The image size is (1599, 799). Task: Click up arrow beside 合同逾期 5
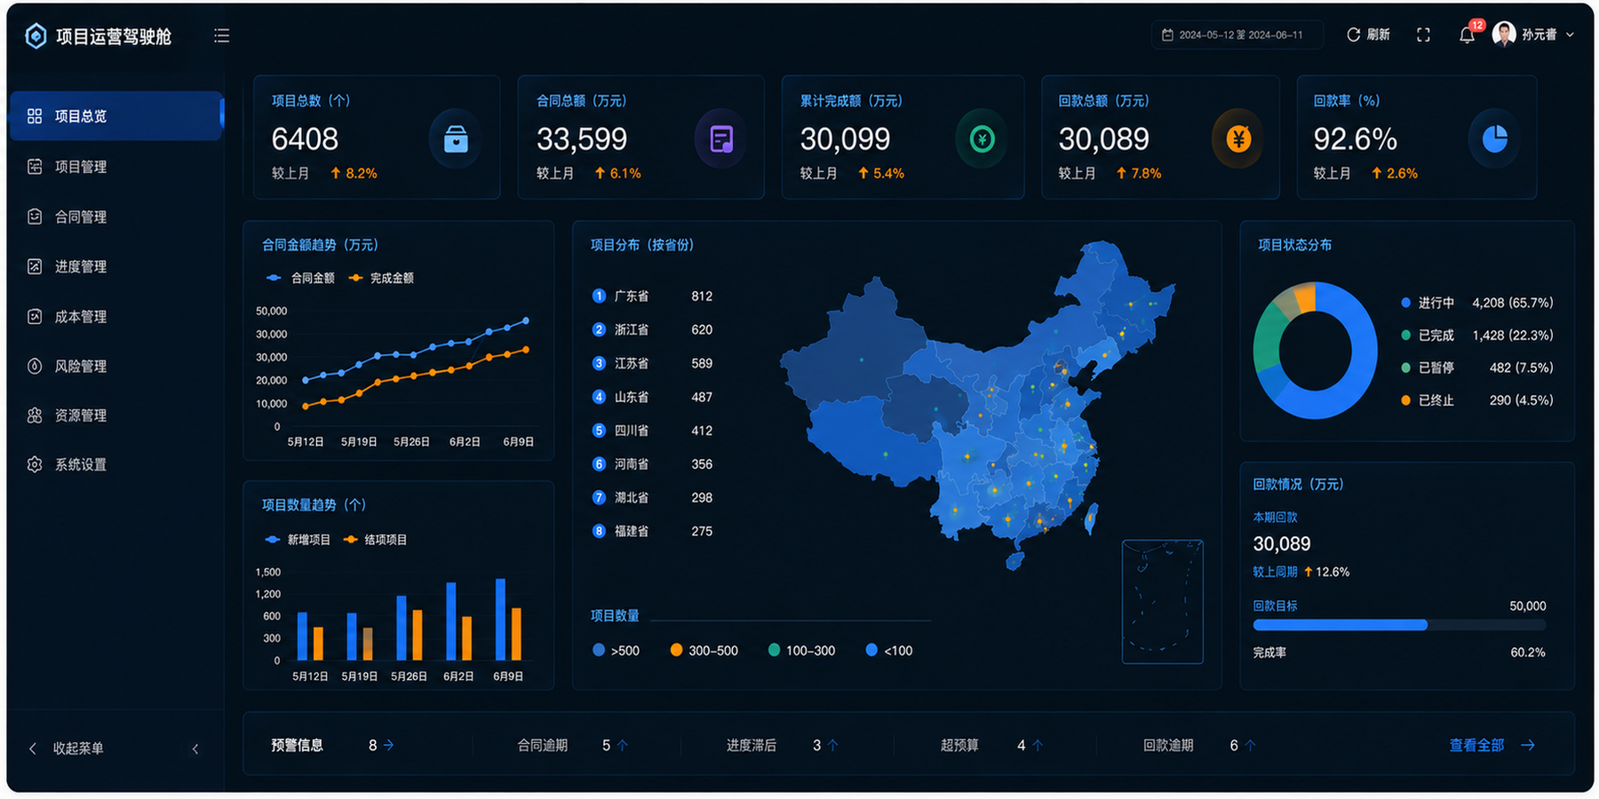[623, 745]
